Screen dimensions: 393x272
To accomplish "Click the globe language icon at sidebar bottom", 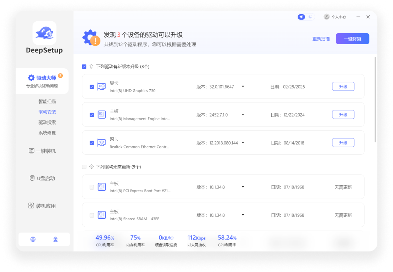I will pyautogui.click(x=33, y=239).
